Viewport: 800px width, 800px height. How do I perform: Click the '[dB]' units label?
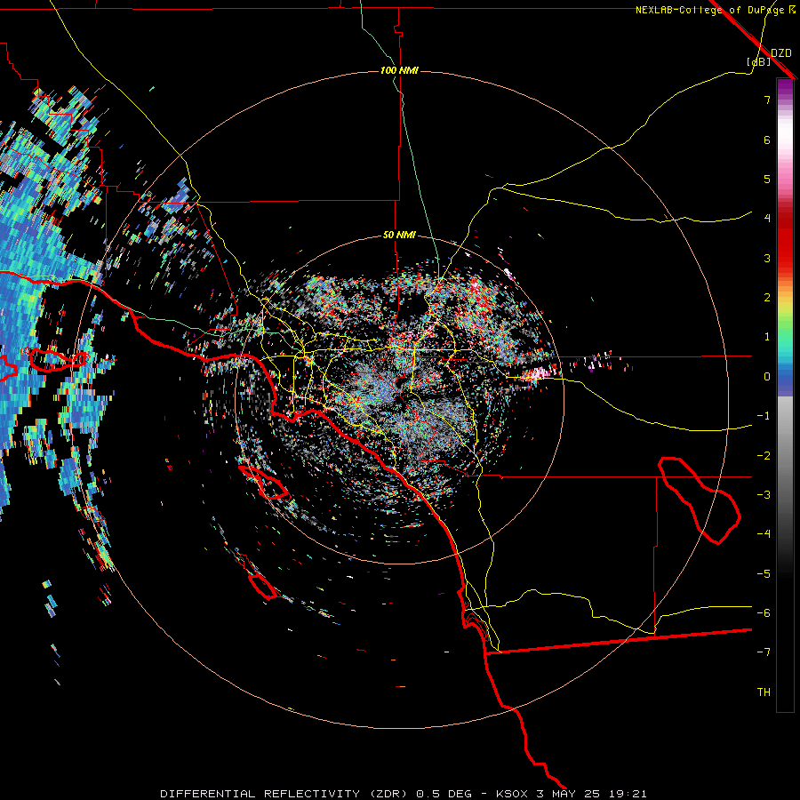click(759, 61)
